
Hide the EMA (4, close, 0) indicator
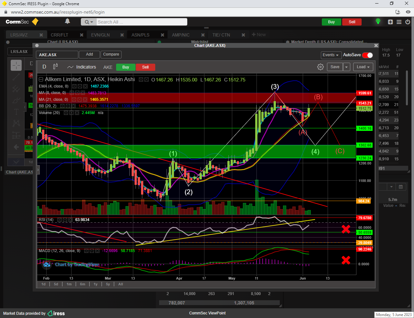click(x=74, y=86)
